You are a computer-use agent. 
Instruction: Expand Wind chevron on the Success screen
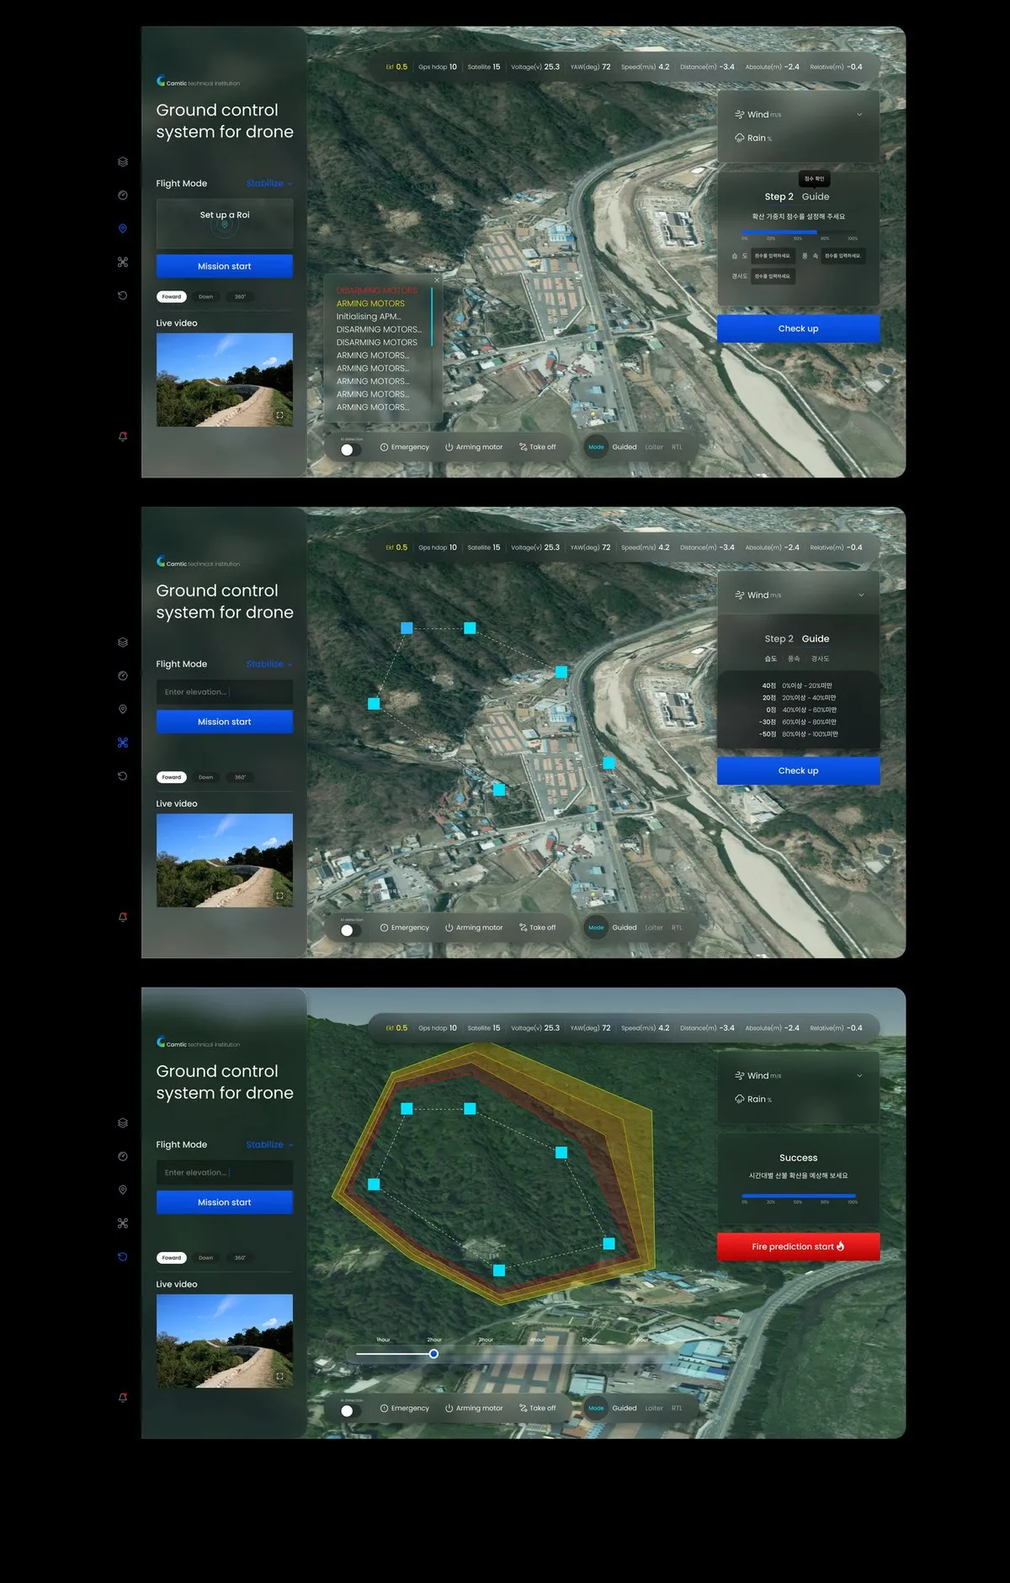point(859,1075)
